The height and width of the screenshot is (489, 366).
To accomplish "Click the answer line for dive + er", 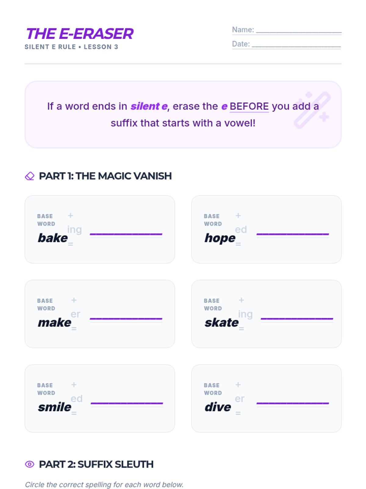I will tap(293, 403).
